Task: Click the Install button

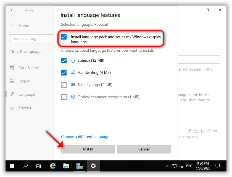Action: 88,149
